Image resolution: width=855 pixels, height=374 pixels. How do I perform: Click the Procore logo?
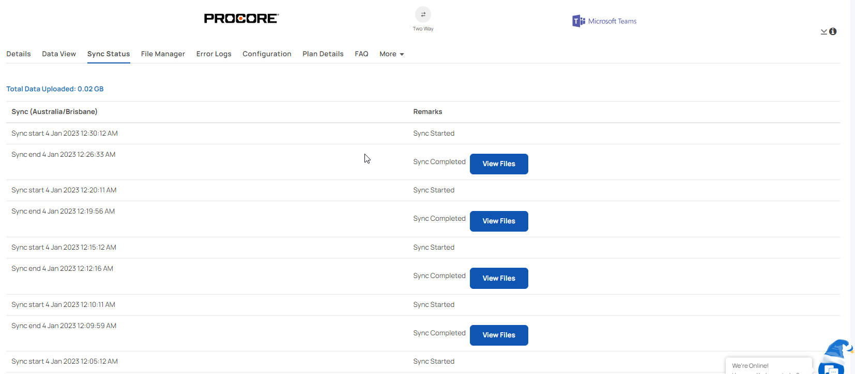pos(241,19)
